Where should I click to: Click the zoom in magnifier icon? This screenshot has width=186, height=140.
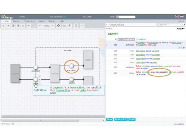click(52, 26)
